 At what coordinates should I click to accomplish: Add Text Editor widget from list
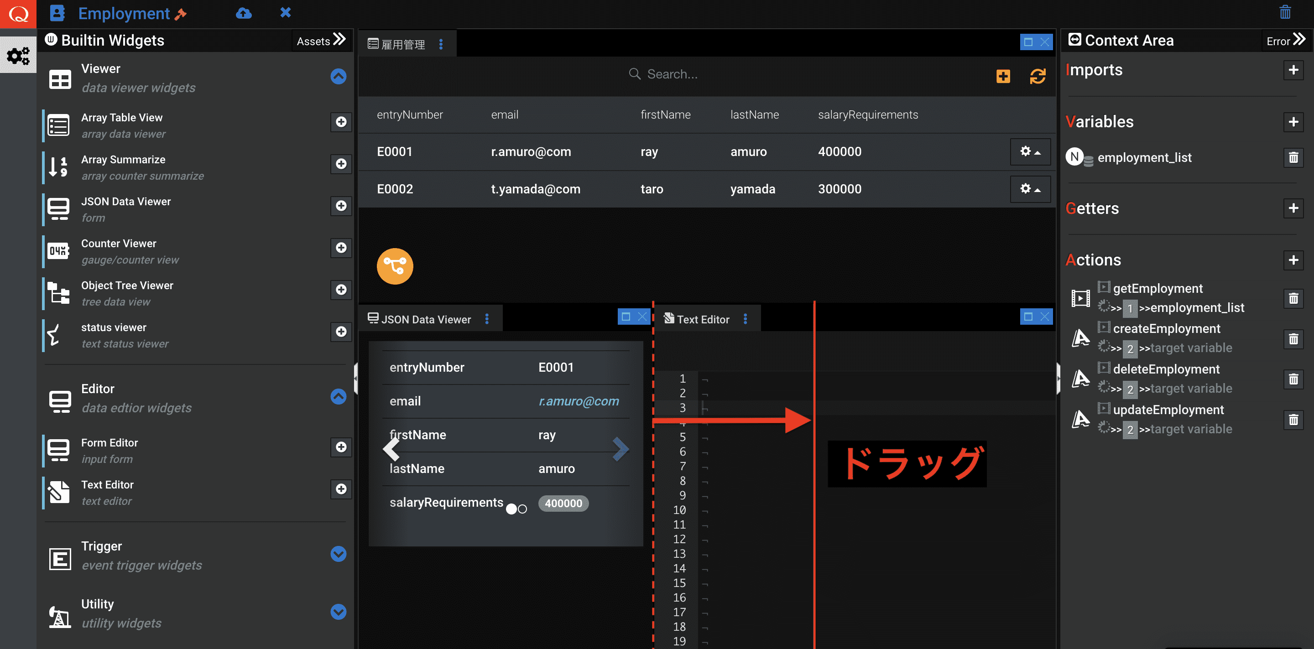(341, 489)
